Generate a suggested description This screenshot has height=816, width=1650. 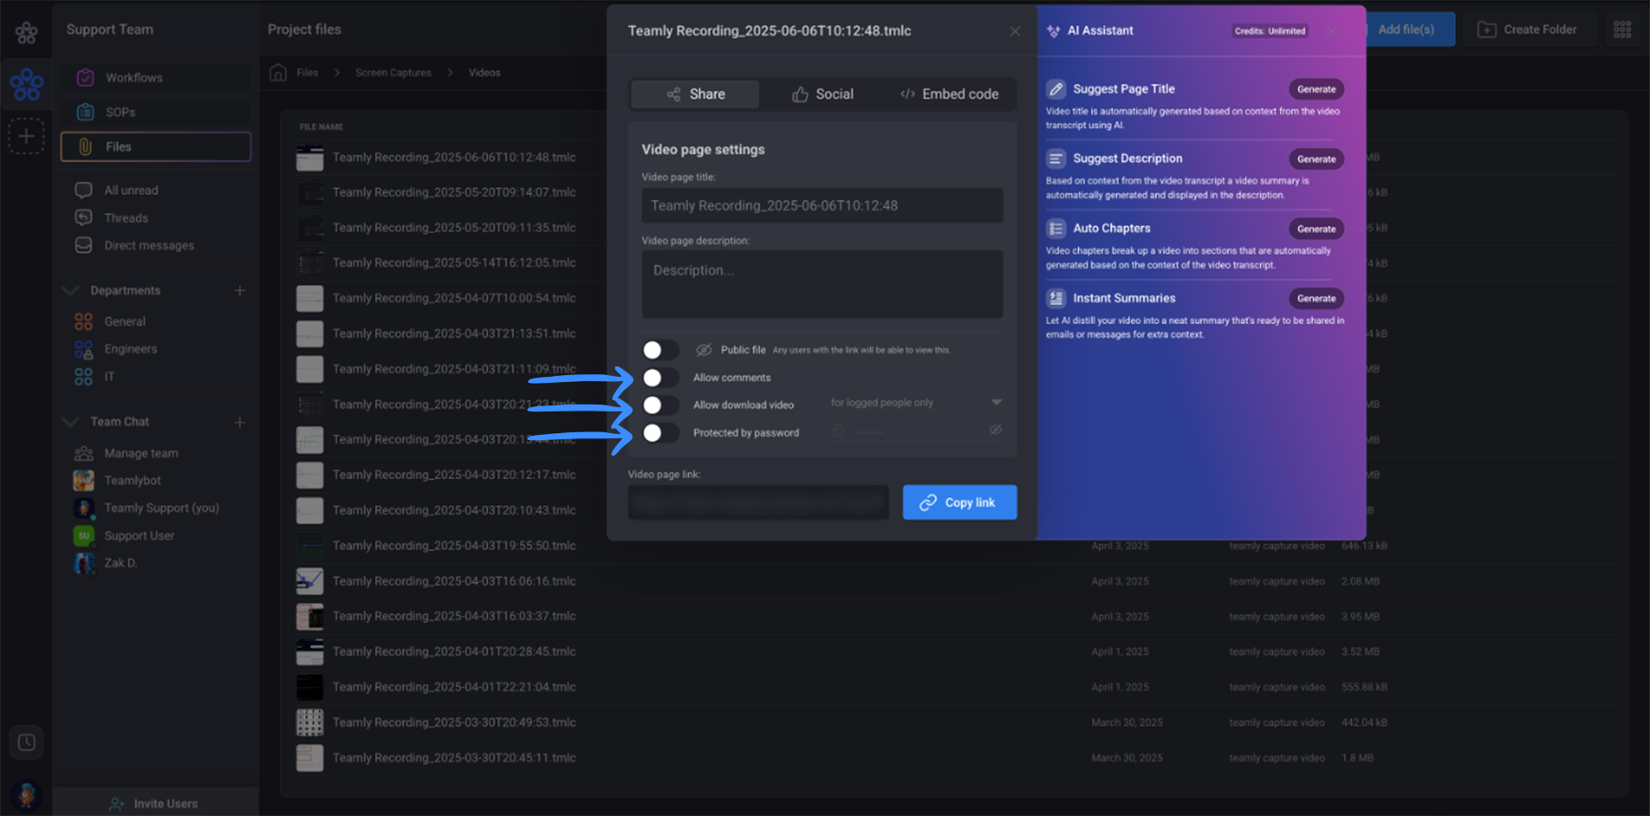coord(1317,159)
